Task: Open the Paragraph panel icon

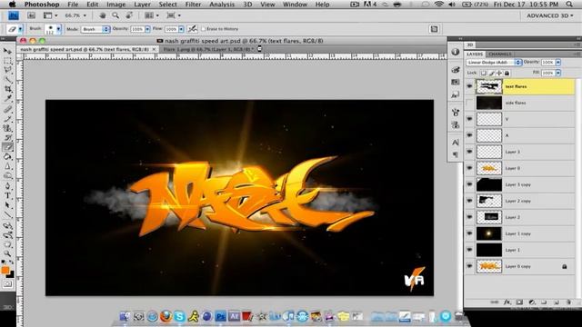Action: 456,154
